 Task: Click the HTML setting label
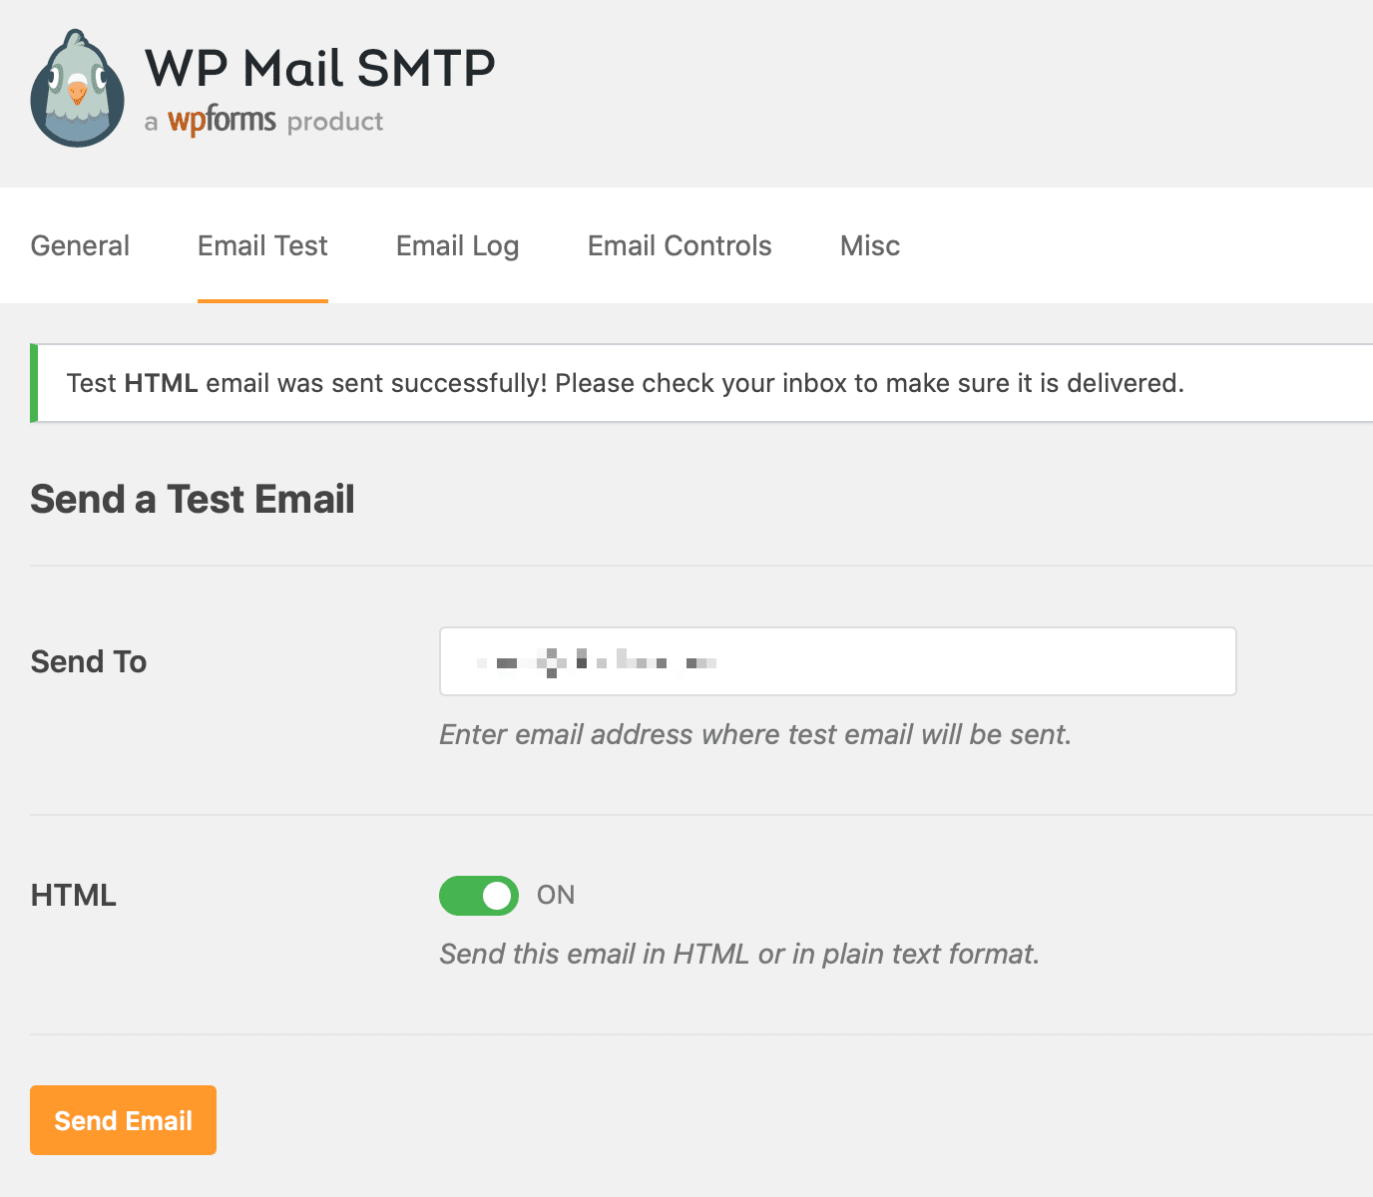click(x=74, y=895)
